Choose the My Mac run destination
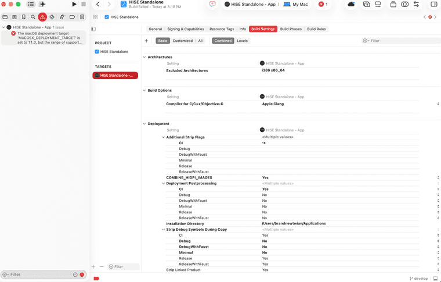This screenshot has width=441, height=282. tap(295, 4)
